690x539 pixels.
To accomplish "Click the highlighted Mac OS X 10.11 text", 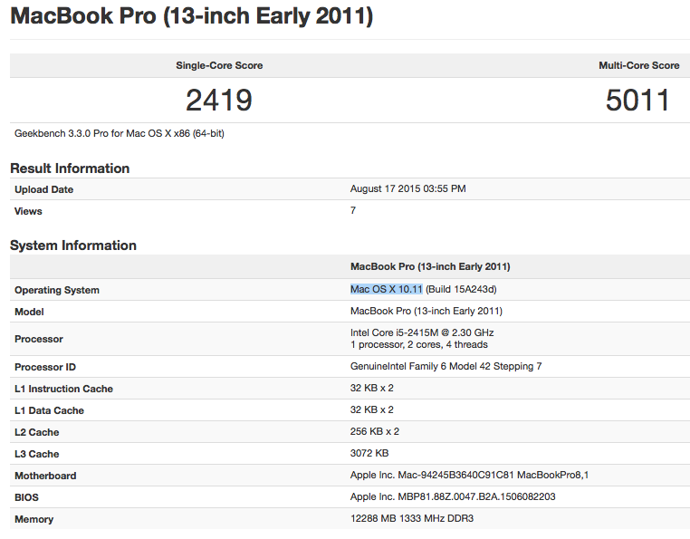I will coord(387,289).
